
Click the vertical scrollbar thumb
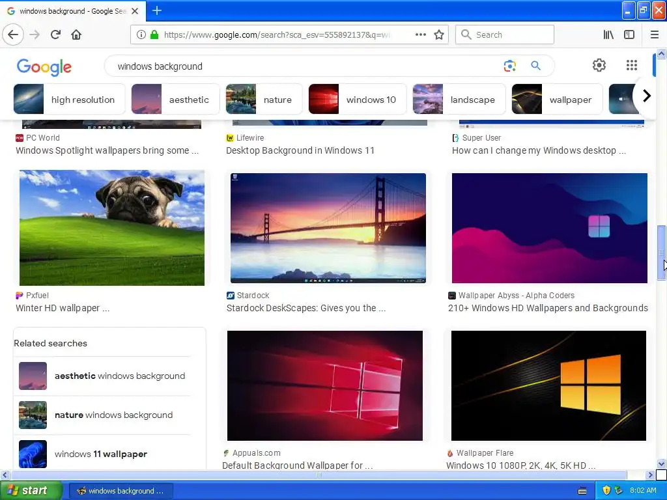[x=661, y=253]
